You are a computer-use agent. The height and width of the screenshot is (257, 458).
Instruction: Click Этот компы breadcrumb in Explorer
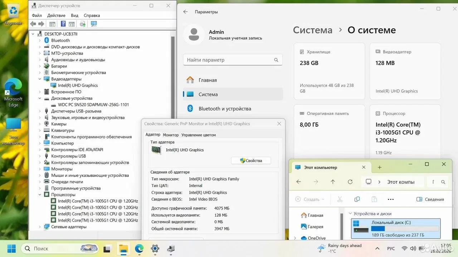tap(401, 182)
